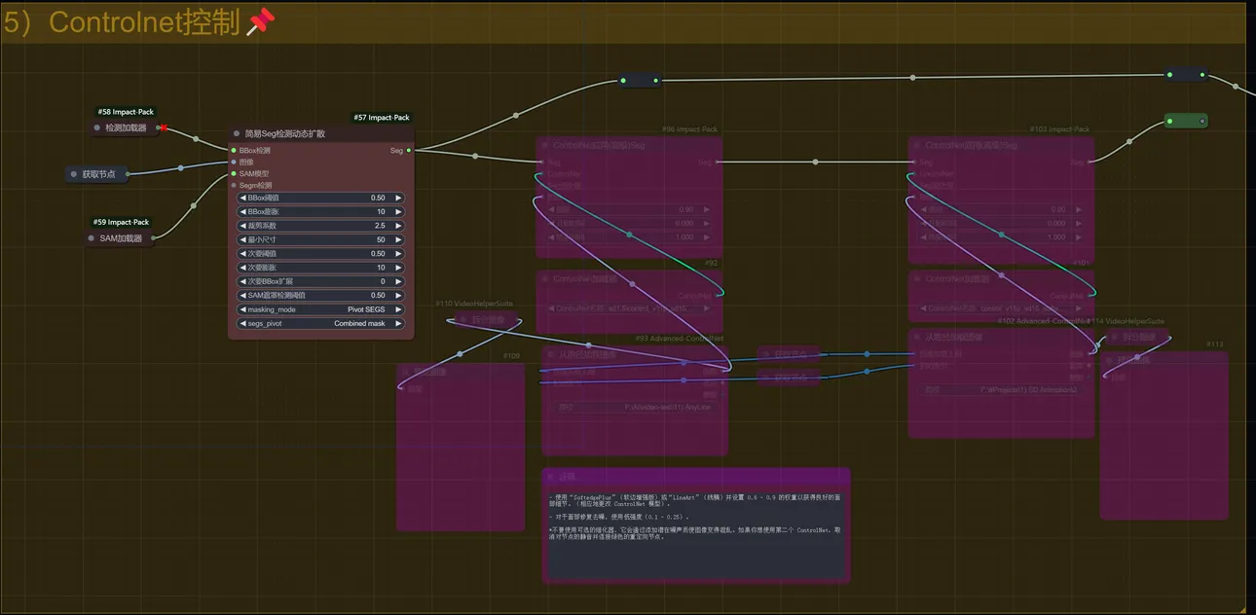Increase BBox阈值 with its right arrow
1256x615 pixels.
pyautogui.click(x=397, y=198)
